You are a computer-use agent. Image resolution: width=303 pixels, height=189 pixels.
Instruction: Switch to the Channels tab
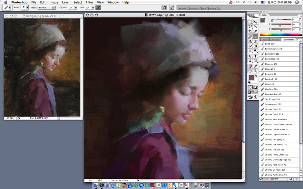(275, 40)
